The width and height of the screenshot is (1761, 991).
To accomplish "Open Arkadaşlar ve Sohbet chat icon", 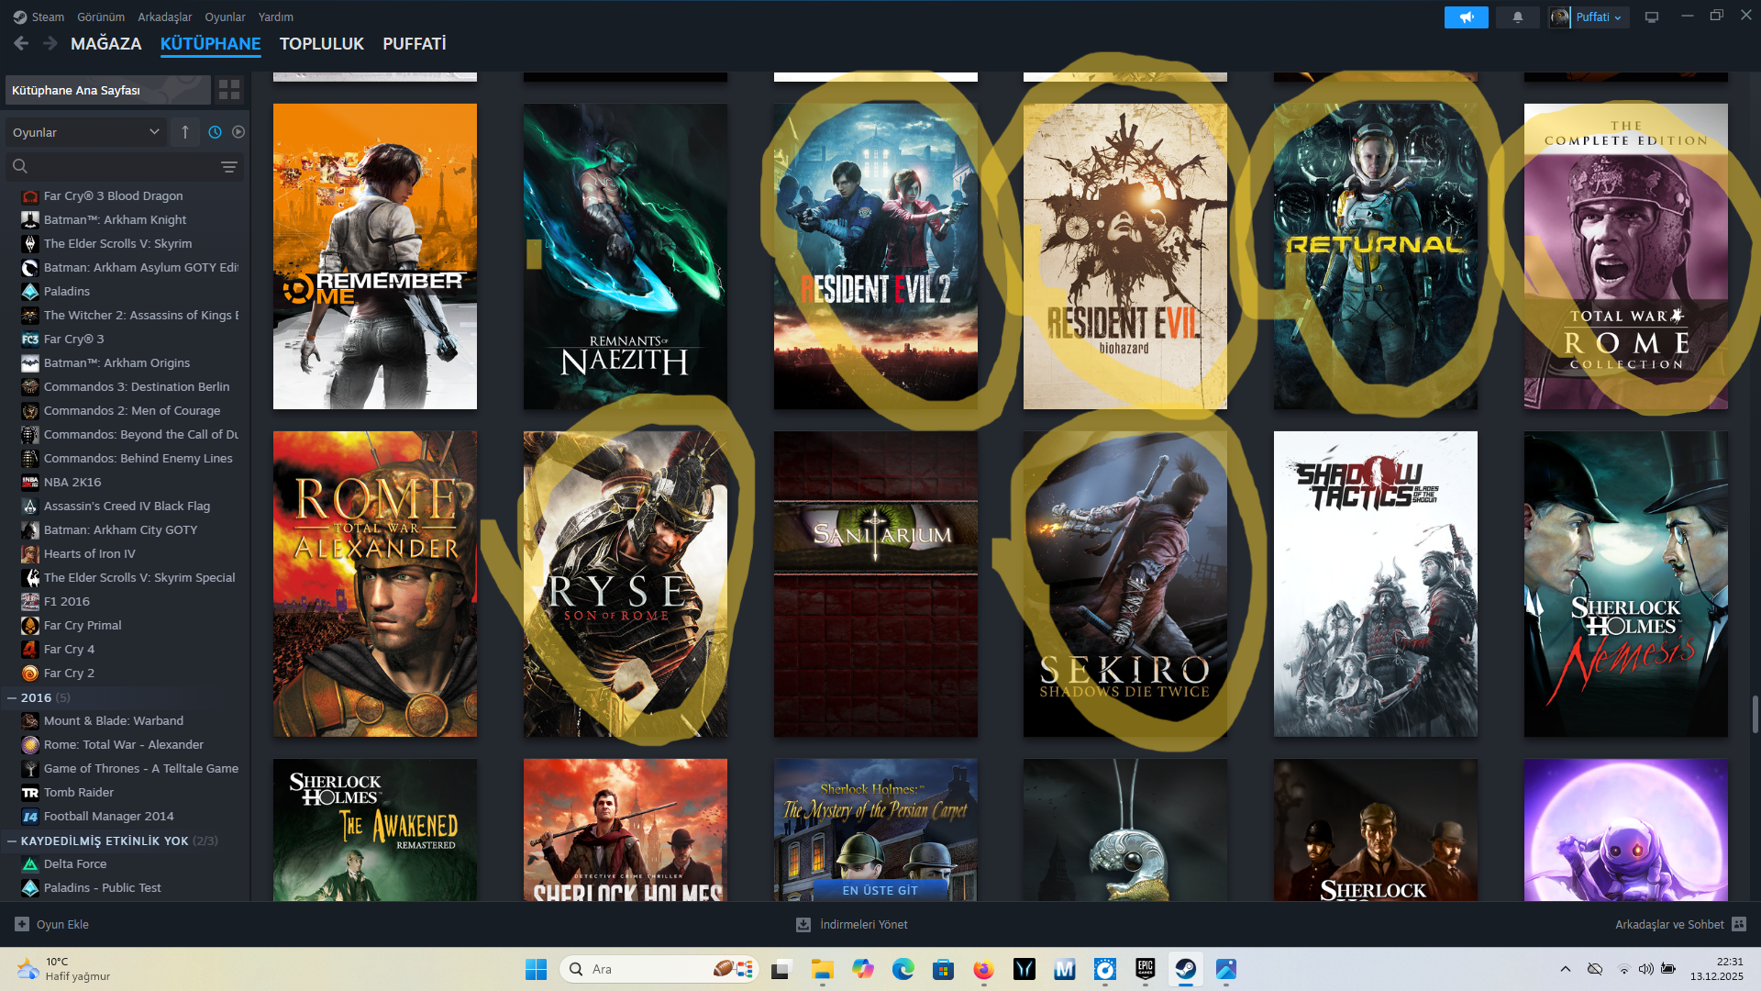I will (1739, 924).
